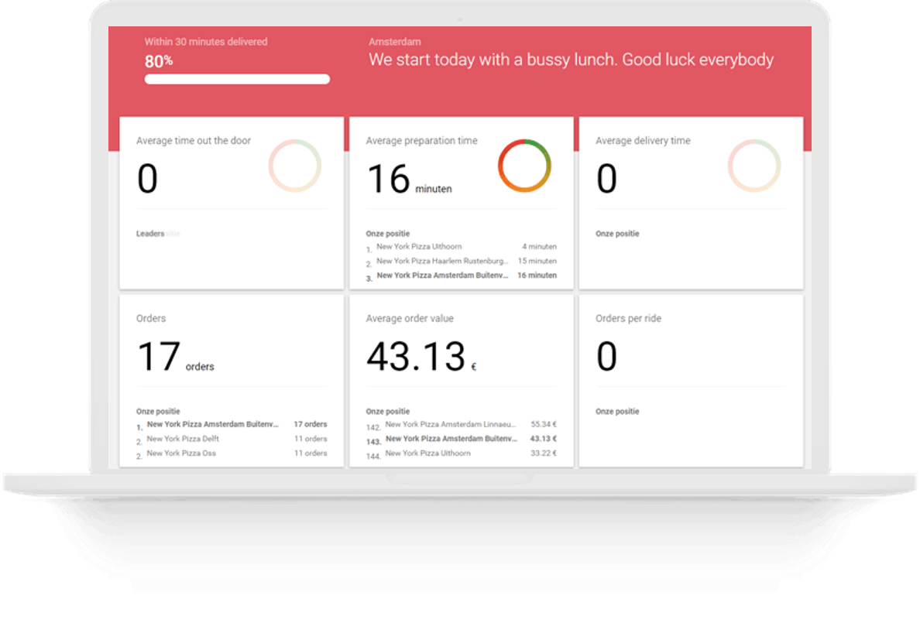Select the Orders per ride card title

pyautogui.click(x=628, y=318)
